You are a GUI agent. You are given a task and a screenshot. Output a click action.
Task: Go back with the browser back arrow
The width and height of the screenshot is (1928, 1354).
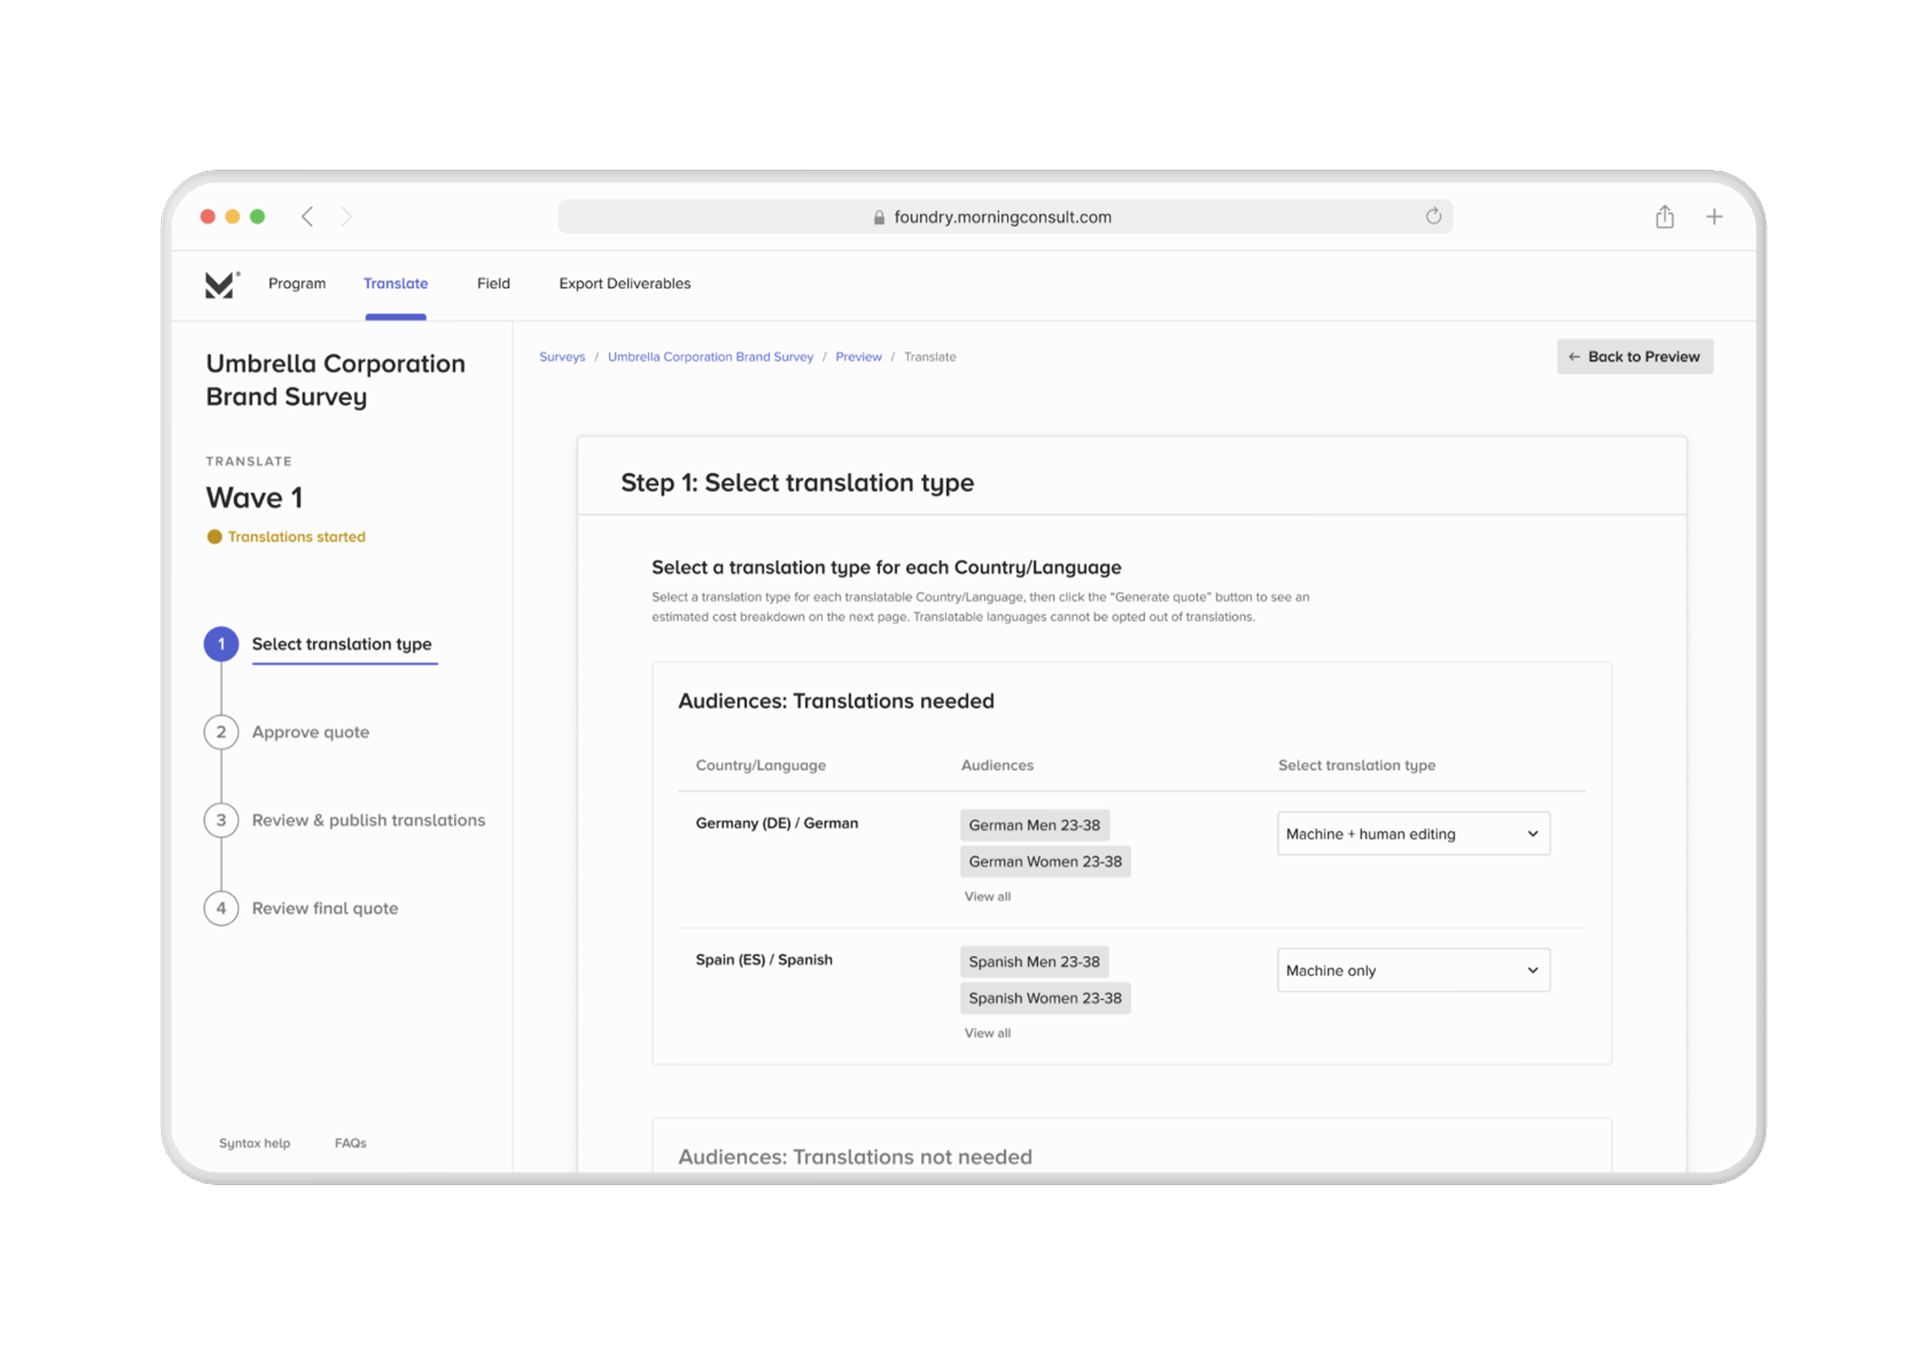(x=308, y=217)
